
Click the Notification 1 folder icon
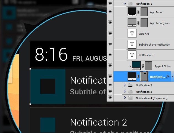130,4
